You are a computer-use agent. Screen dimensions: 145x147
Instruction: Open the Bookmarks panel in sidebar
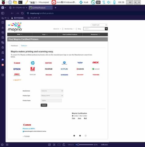point(3,22)
